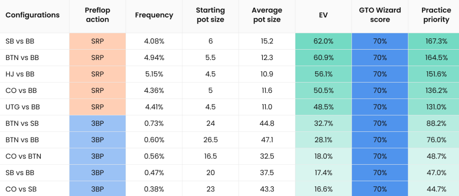Click the EV column header
Image resolution: width=459 pixels, height=196 pixels.
(x=323, y=15)
